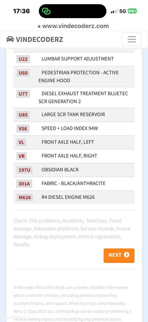The width and height of the screenshot is (148, 322).
Task: Select the U60 option code badge
Action: tap(23, 73)
